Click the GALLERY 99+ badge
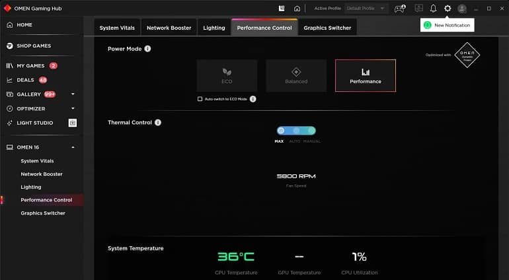509x280 pixels. pyautogui.click(x=50, y=94)
